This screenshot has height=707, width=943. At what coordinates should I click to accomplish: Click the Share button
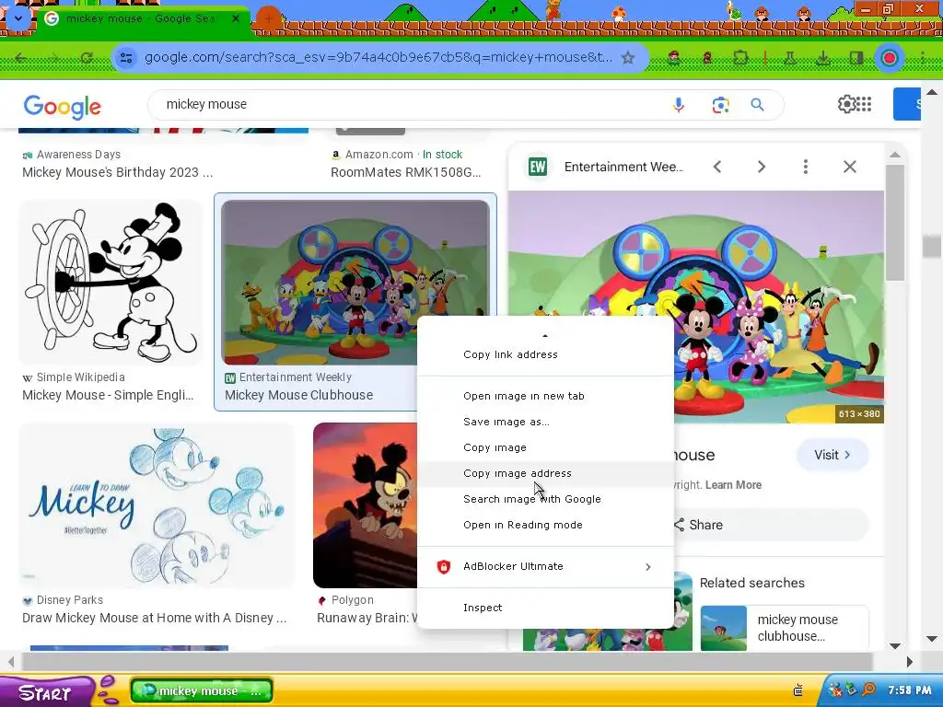(x=770, y=525)
